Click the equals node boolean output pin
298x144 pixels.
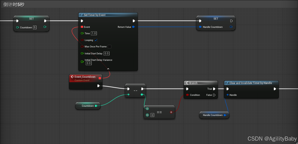[x=171, y=112]
